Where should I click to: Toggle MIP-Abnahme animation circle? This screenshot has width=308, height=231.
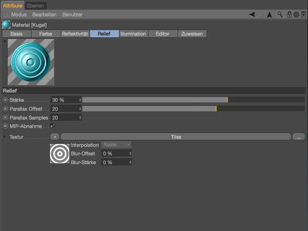(5, 126)
